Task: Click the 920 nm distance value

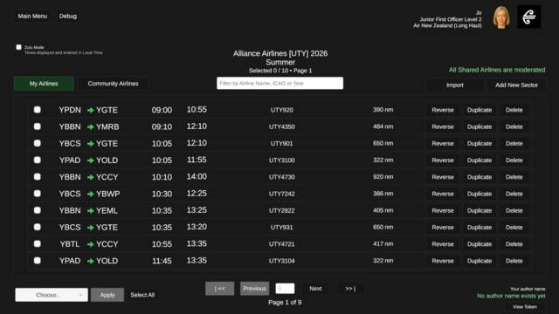Action: coord(383,176)
